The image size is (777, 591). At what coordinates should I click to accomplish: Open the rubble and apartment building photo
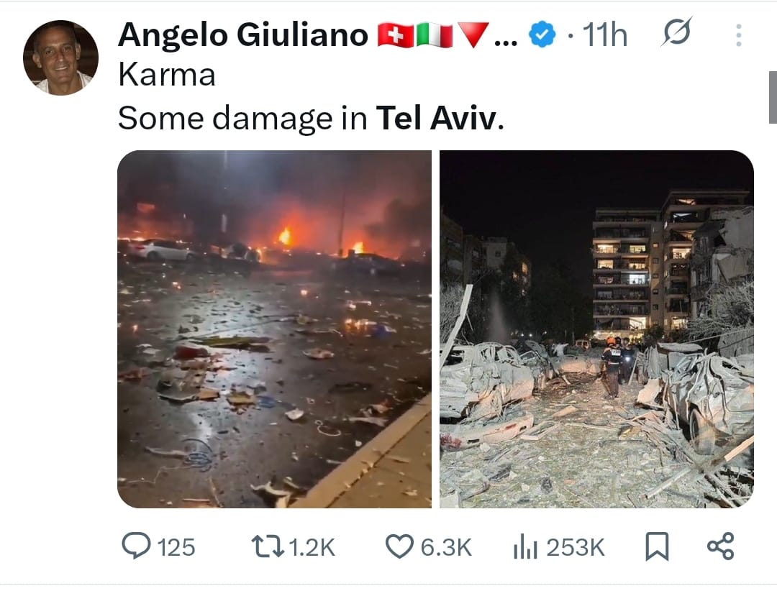pyautogui.click(x=596, y=329)
